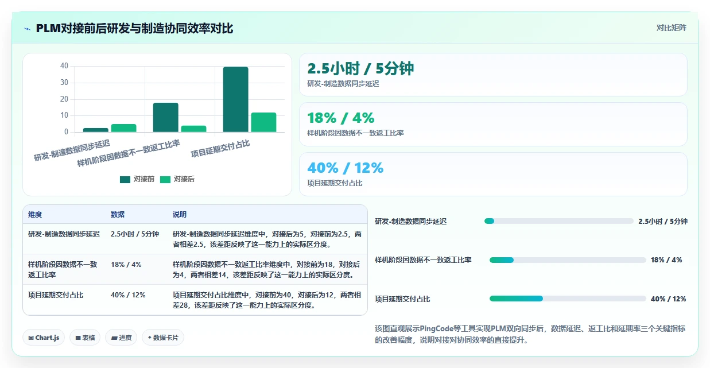
Task: Click the 维度 column header
Action: coord(35,215)
